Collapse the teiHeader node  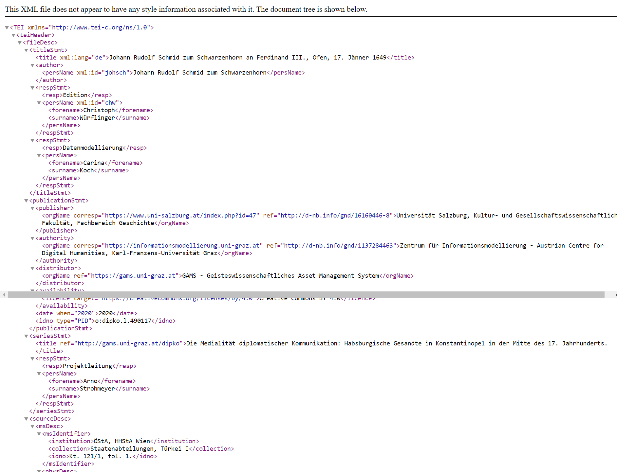coord(13,35)
